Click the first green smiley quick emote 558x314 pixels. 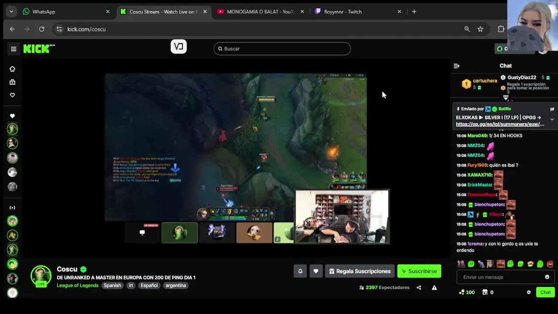(x=471, y=264)
